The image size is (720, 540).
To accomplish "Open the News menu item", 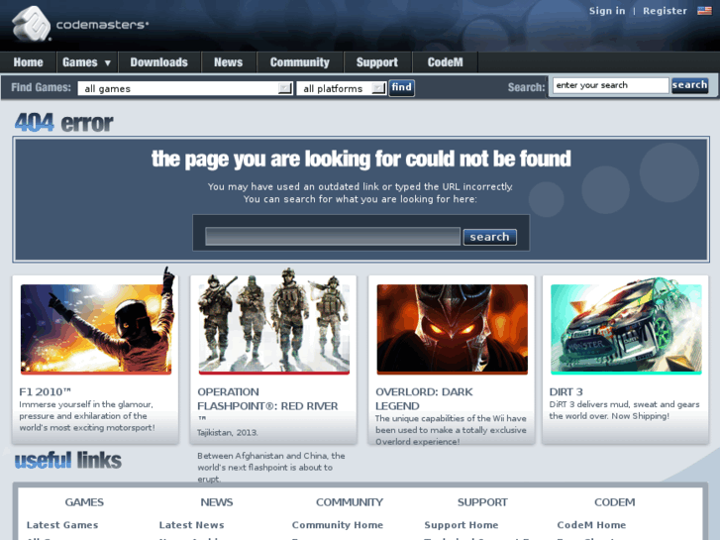I will point(228,62).
